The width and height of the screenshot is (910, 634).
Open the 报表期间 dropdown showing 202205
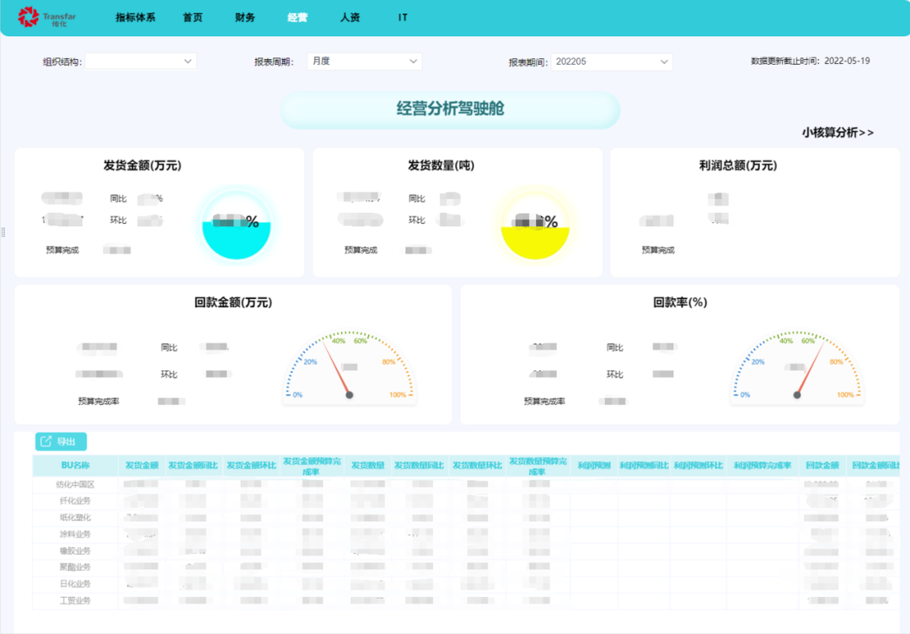pos(612,61)
